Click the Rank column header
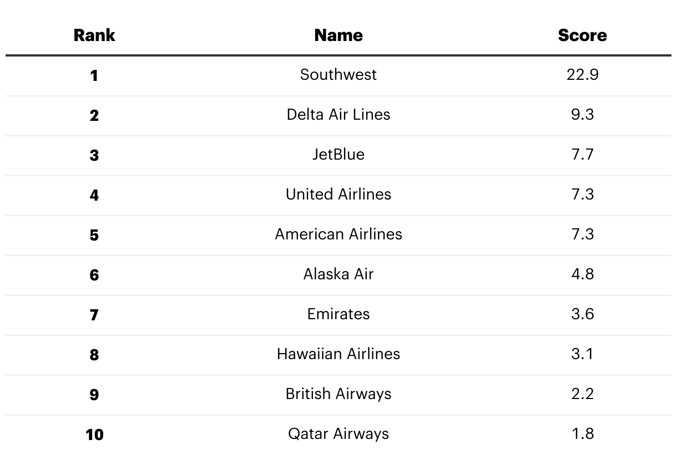Image resolution: width=677 pixels, height=460 pixels. tap(94, 35)
